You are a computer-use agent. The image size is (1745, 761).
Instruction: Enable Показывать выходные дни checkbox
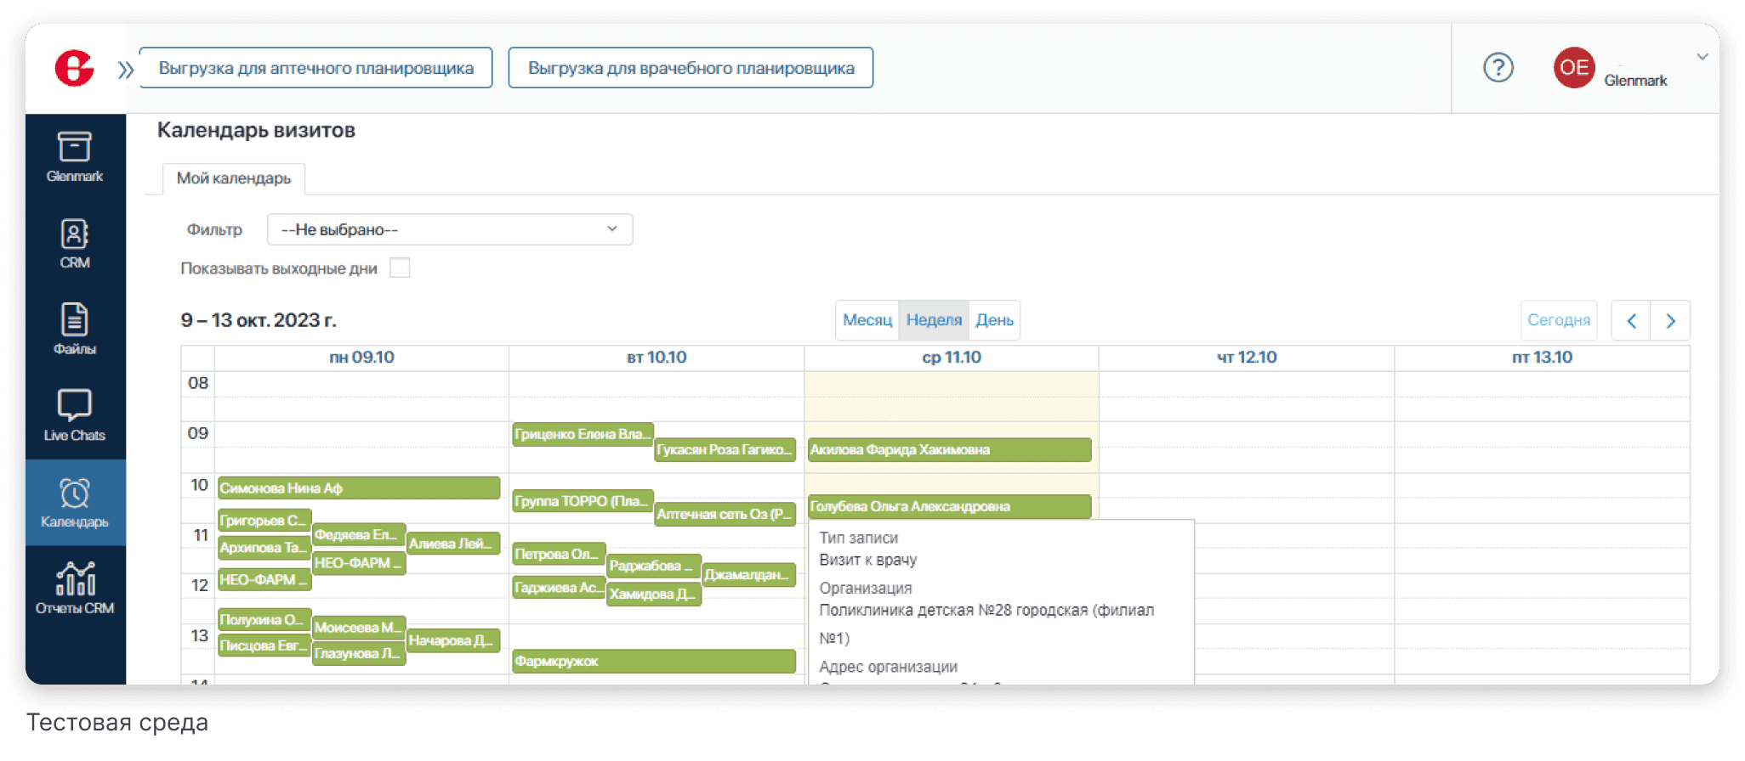tap(400, 268)
